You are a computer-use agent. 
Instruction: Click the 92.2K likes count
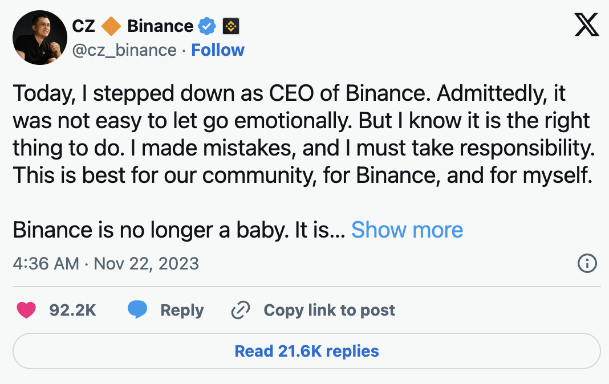click(x=72, y=310)
